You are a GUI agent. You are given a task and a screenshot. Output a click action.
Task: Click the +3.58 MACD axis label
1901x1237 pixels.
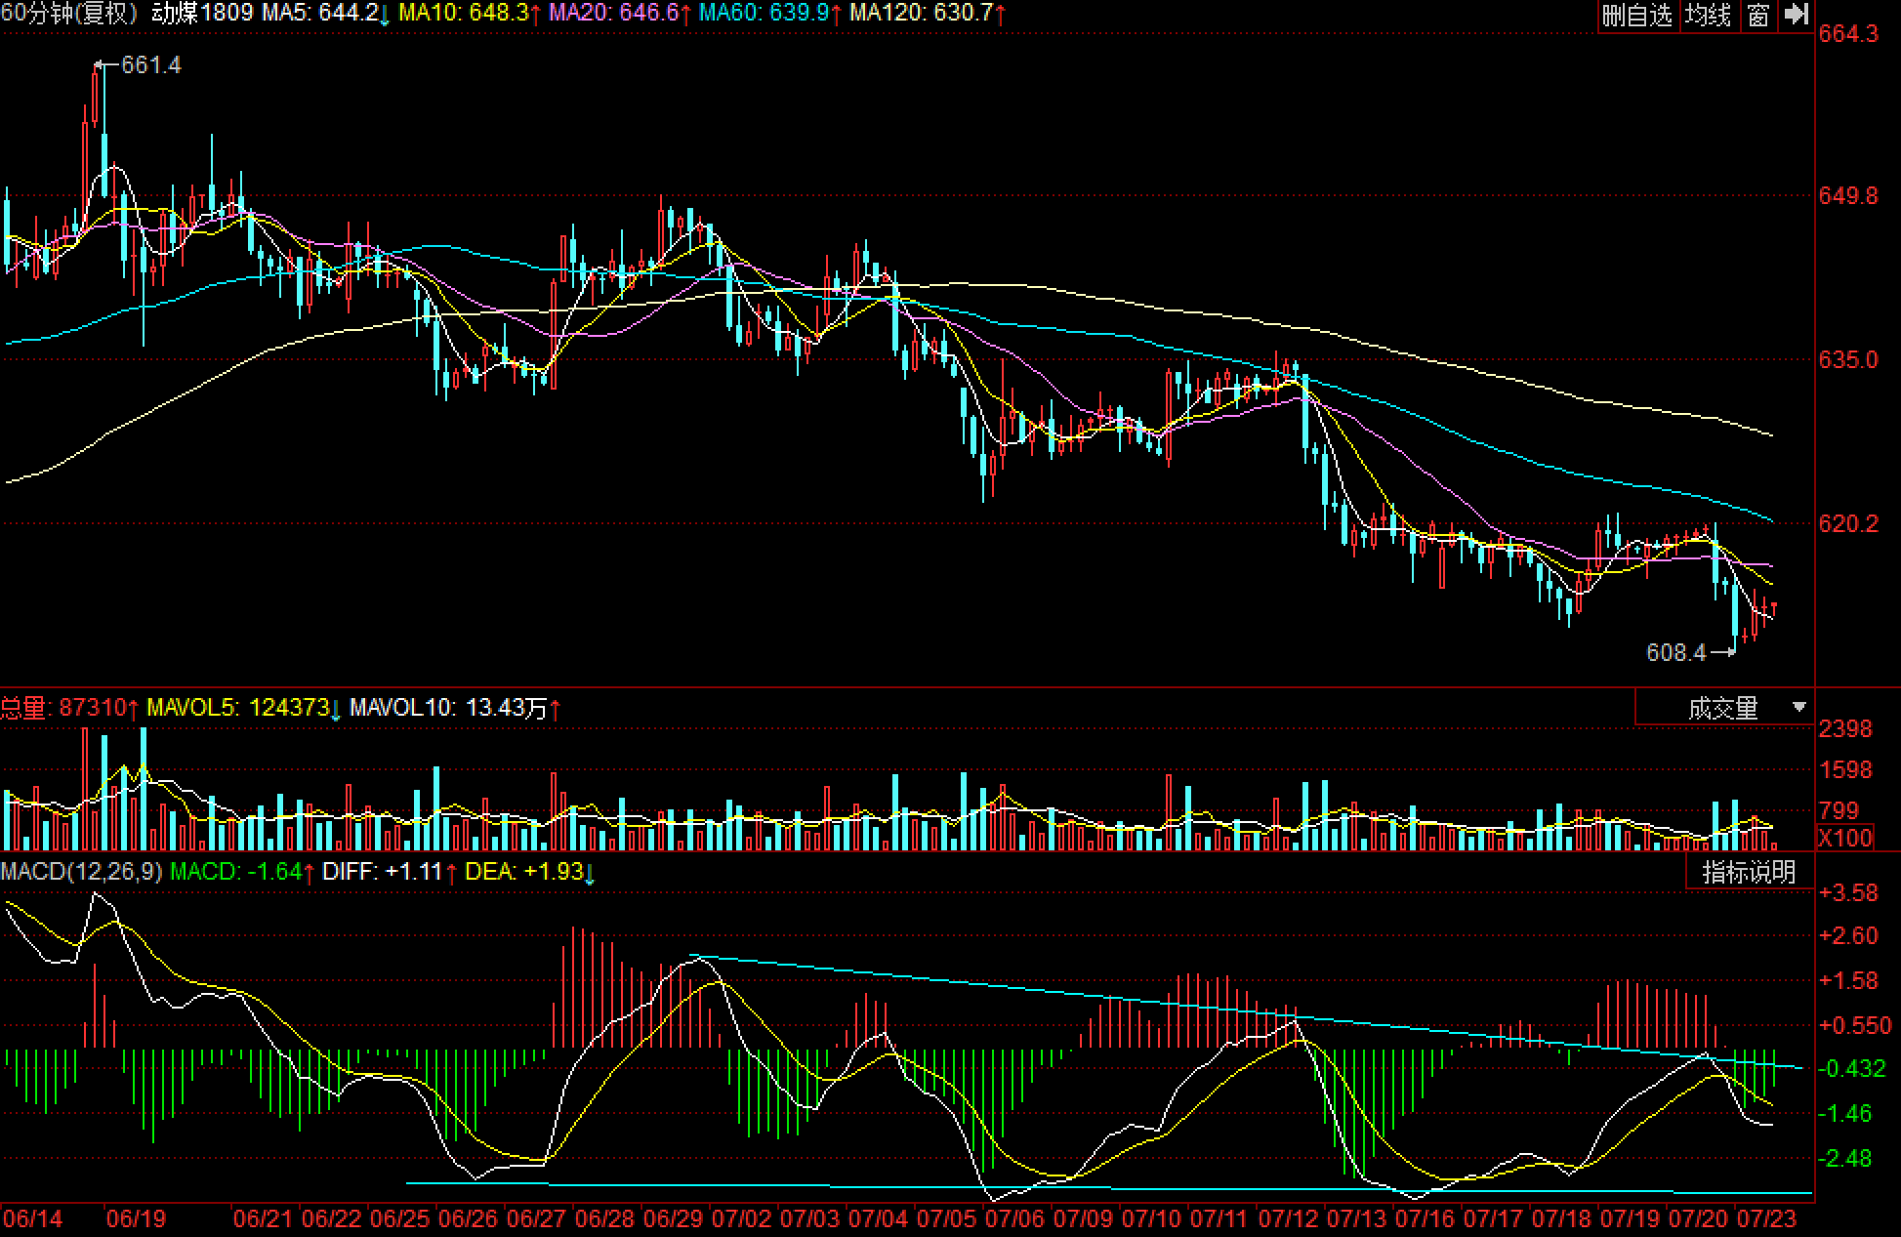1848,893
